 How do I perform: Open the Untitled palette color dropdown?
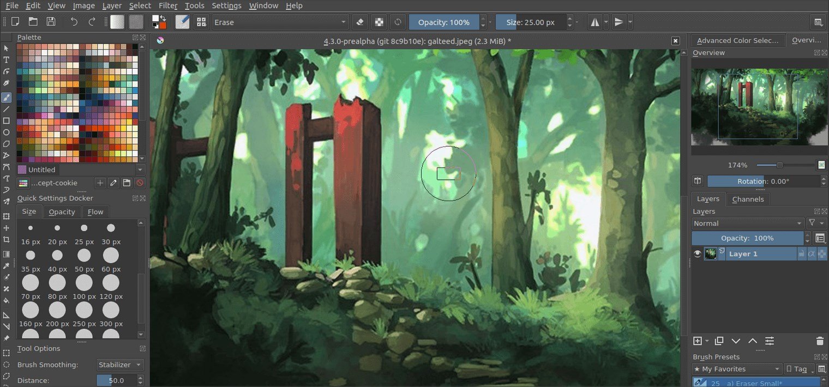(81, 170)
